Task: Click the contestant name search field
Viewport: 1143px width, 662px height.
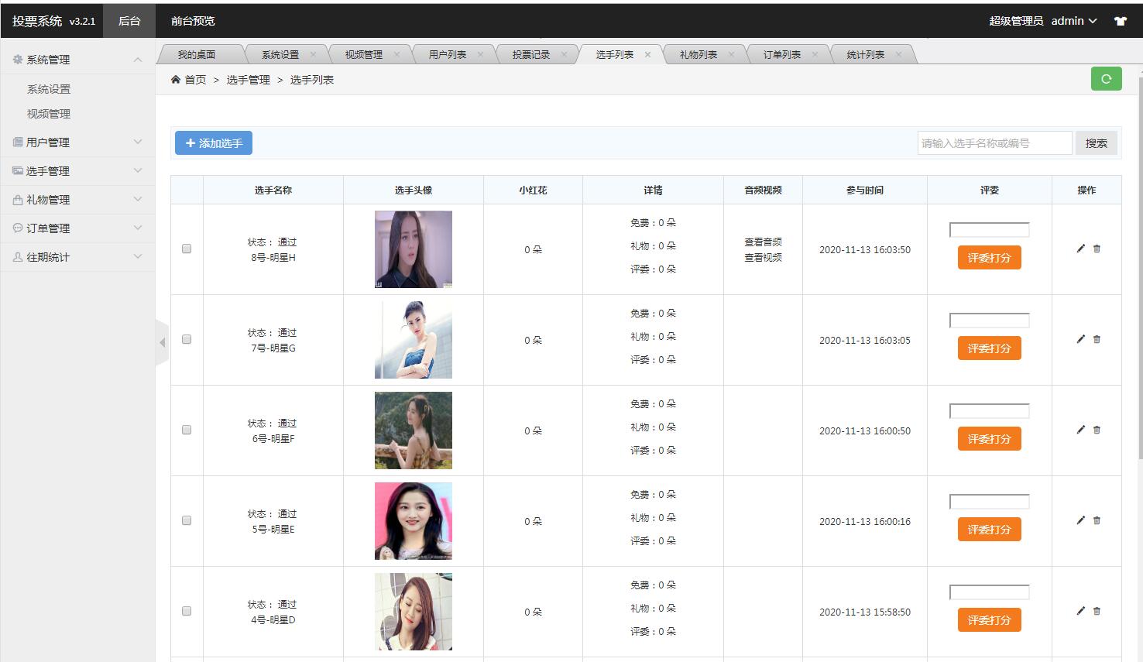Action: [994, 143]
